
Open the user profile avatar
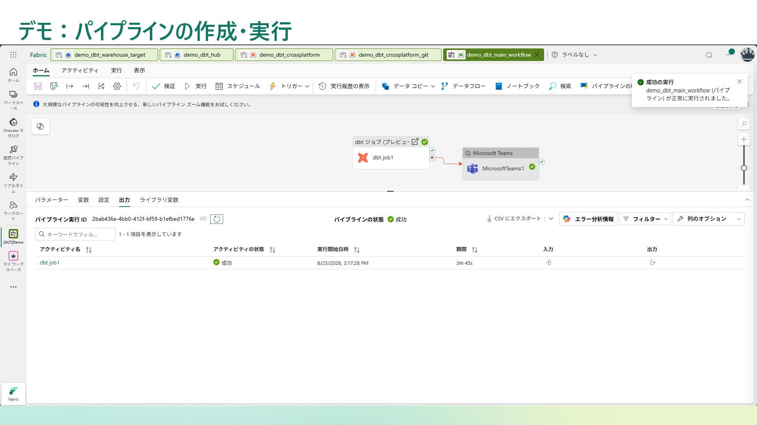pos(747,55)
